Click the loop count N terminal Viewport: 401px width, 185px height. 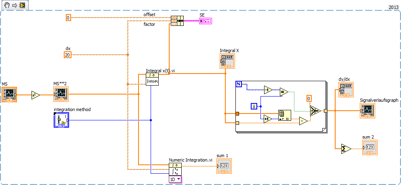[239, 84]
